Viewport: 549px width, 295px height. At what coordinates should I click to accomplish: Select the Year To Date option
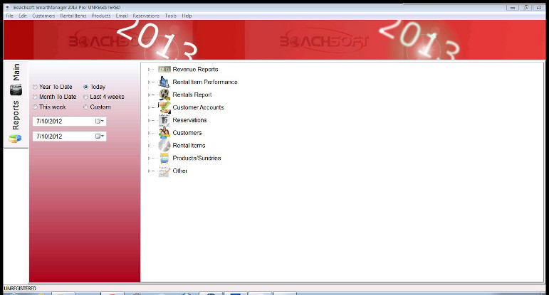pos(52,87)
